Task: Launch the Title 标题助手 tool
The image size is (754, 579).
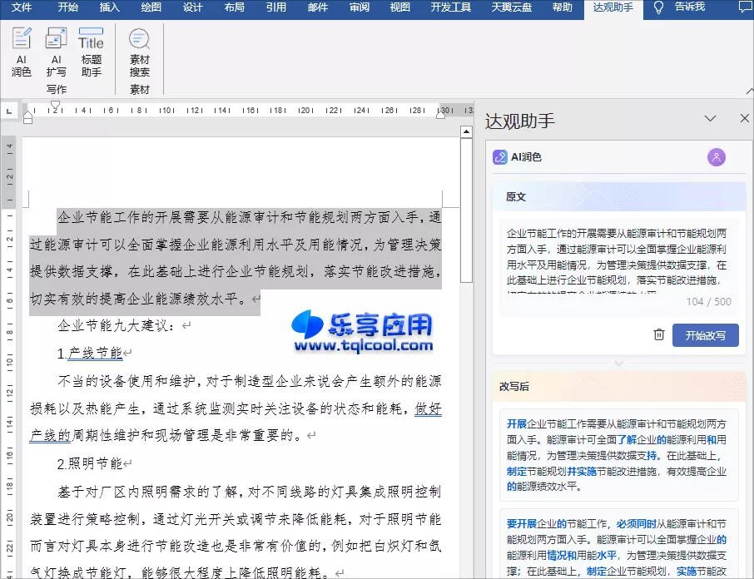Action: 91,52
